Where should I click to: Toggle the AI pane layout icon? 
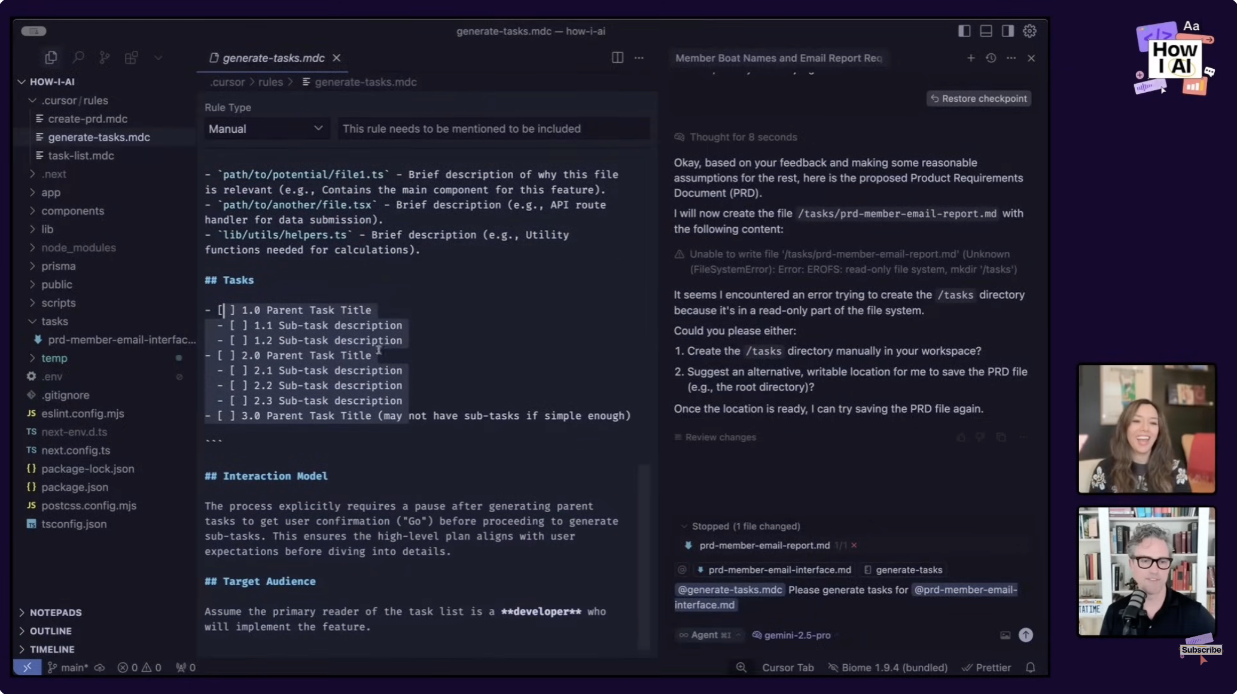click(x=1007, y=31)
